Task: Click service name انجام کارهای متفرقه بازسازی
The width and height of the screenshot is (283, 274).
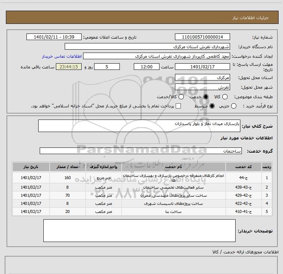Action: point(173,178)
